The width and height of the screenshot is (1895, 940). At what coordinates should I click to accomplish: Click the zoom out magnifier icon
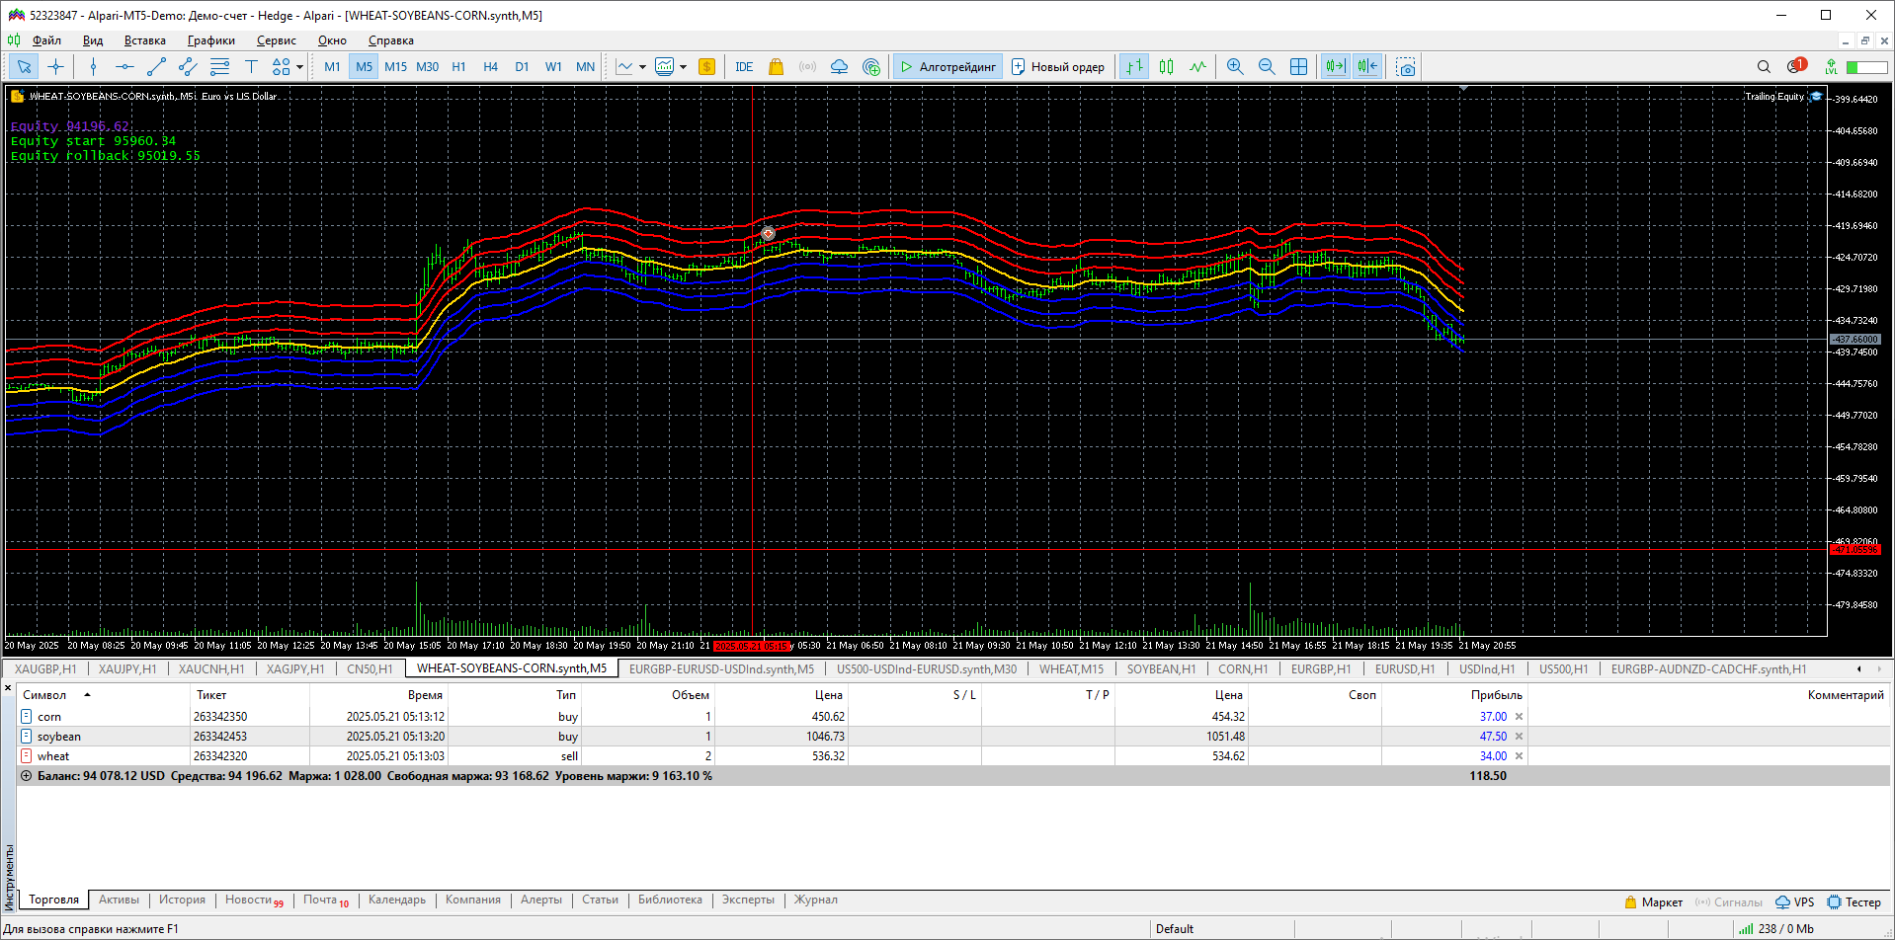click(1266, 67)
